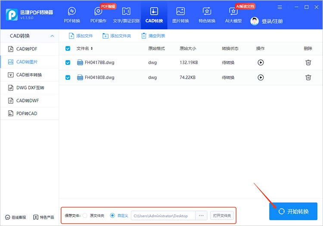Click the save path input field

click(x=163, y=216)
